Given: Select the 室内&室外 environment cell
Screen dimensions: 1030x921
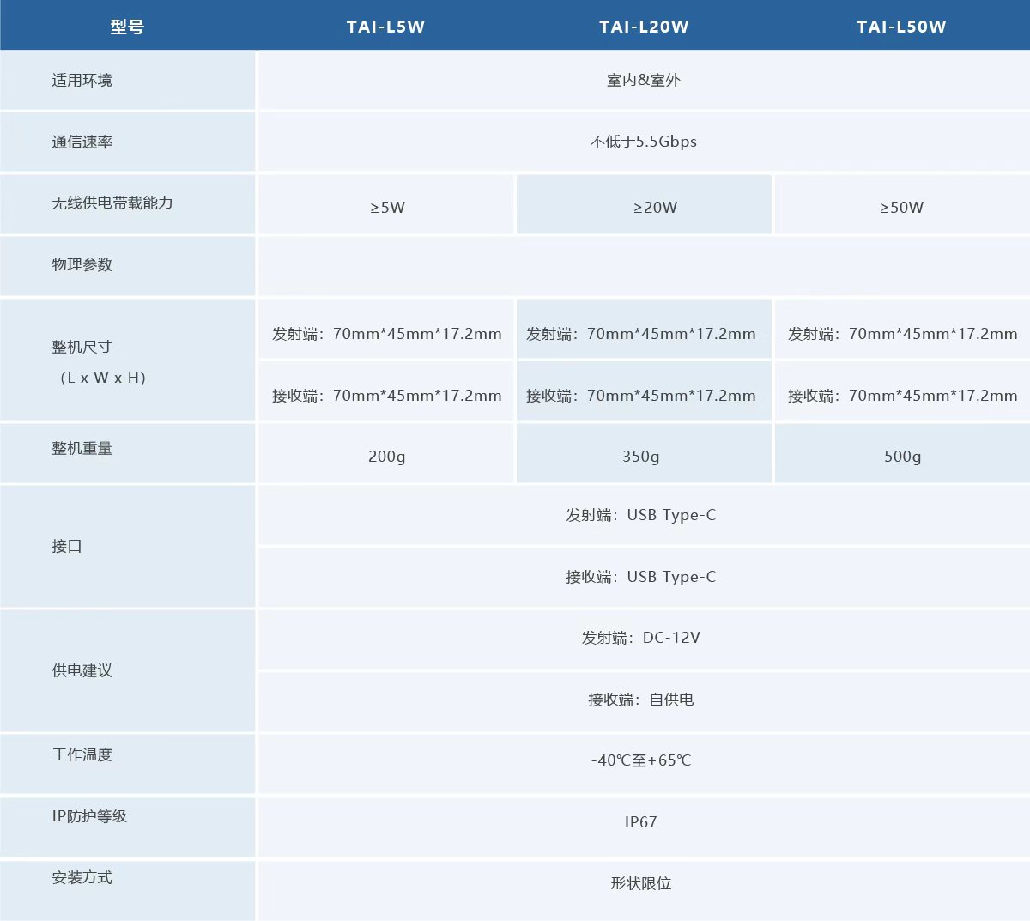Looking at the screenshot, I should point(643,80).
